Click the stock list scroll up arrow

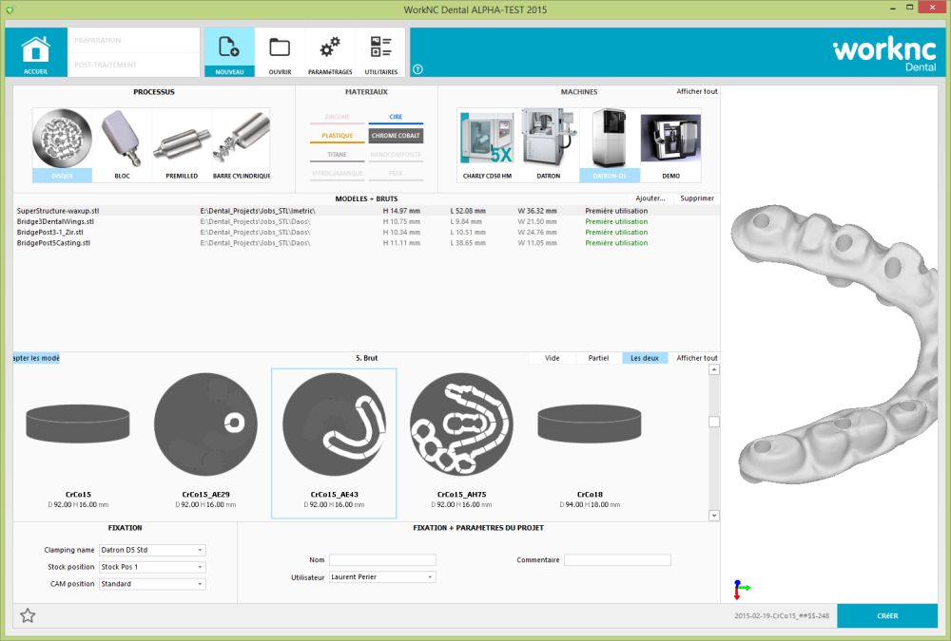tap(714, 369)
